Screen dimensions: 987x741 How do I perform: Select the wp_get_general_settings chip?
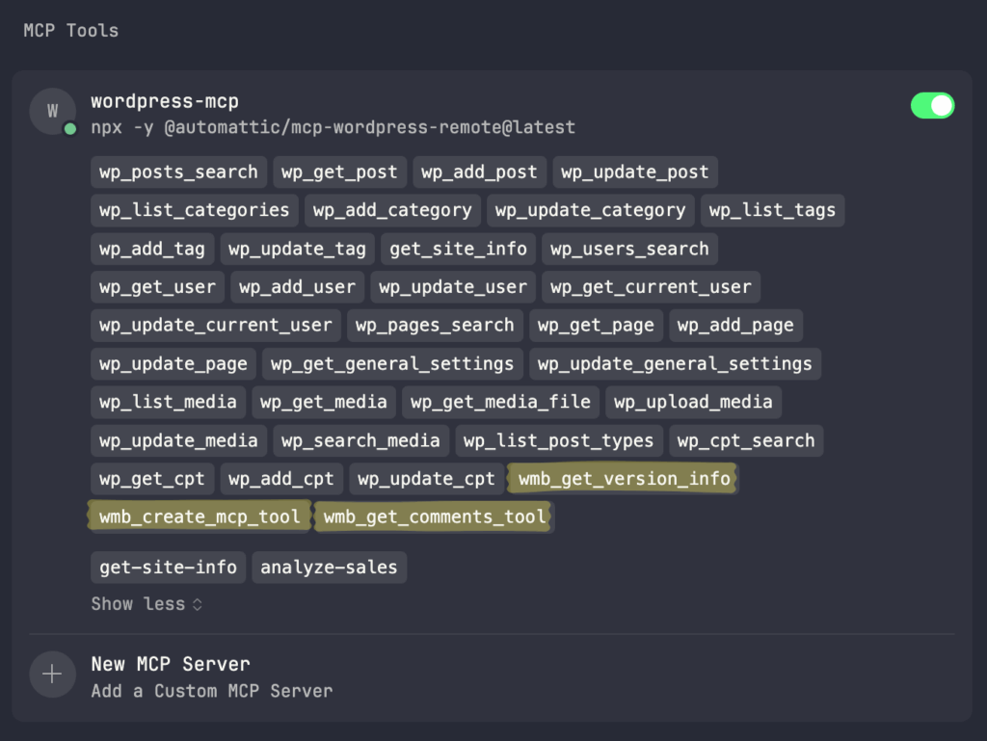pos(392,363)
